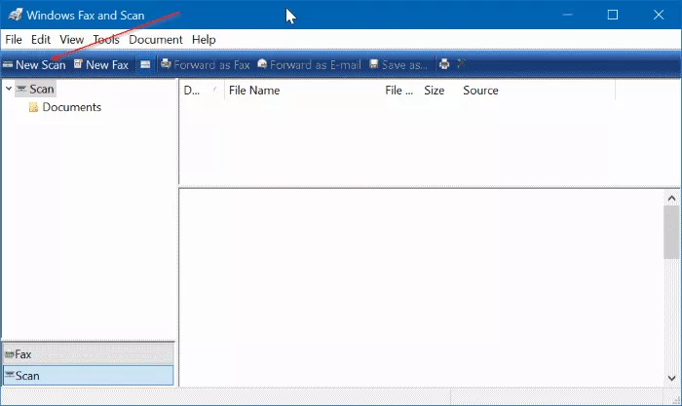The image size is (682, 406).
Task: Click the preview pane scrollbar thumb
Action: click(671, 232)
